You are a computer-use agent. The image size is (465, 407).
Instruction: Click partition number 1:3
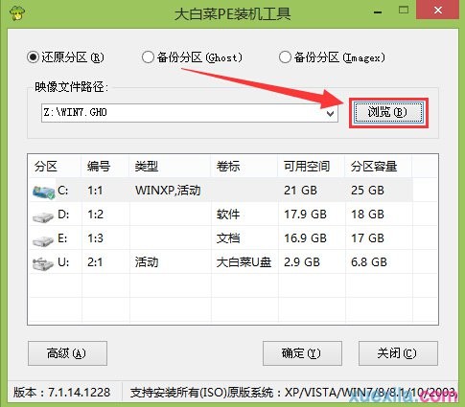point(95,238)
